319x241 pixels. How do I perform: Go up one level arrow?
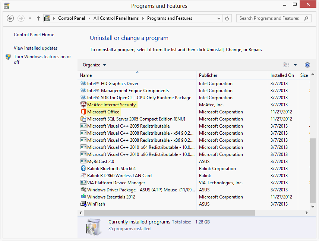click(38, 18)
